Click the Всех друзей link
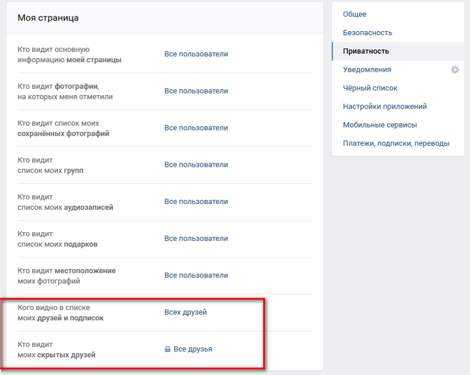 pos(185,312)
